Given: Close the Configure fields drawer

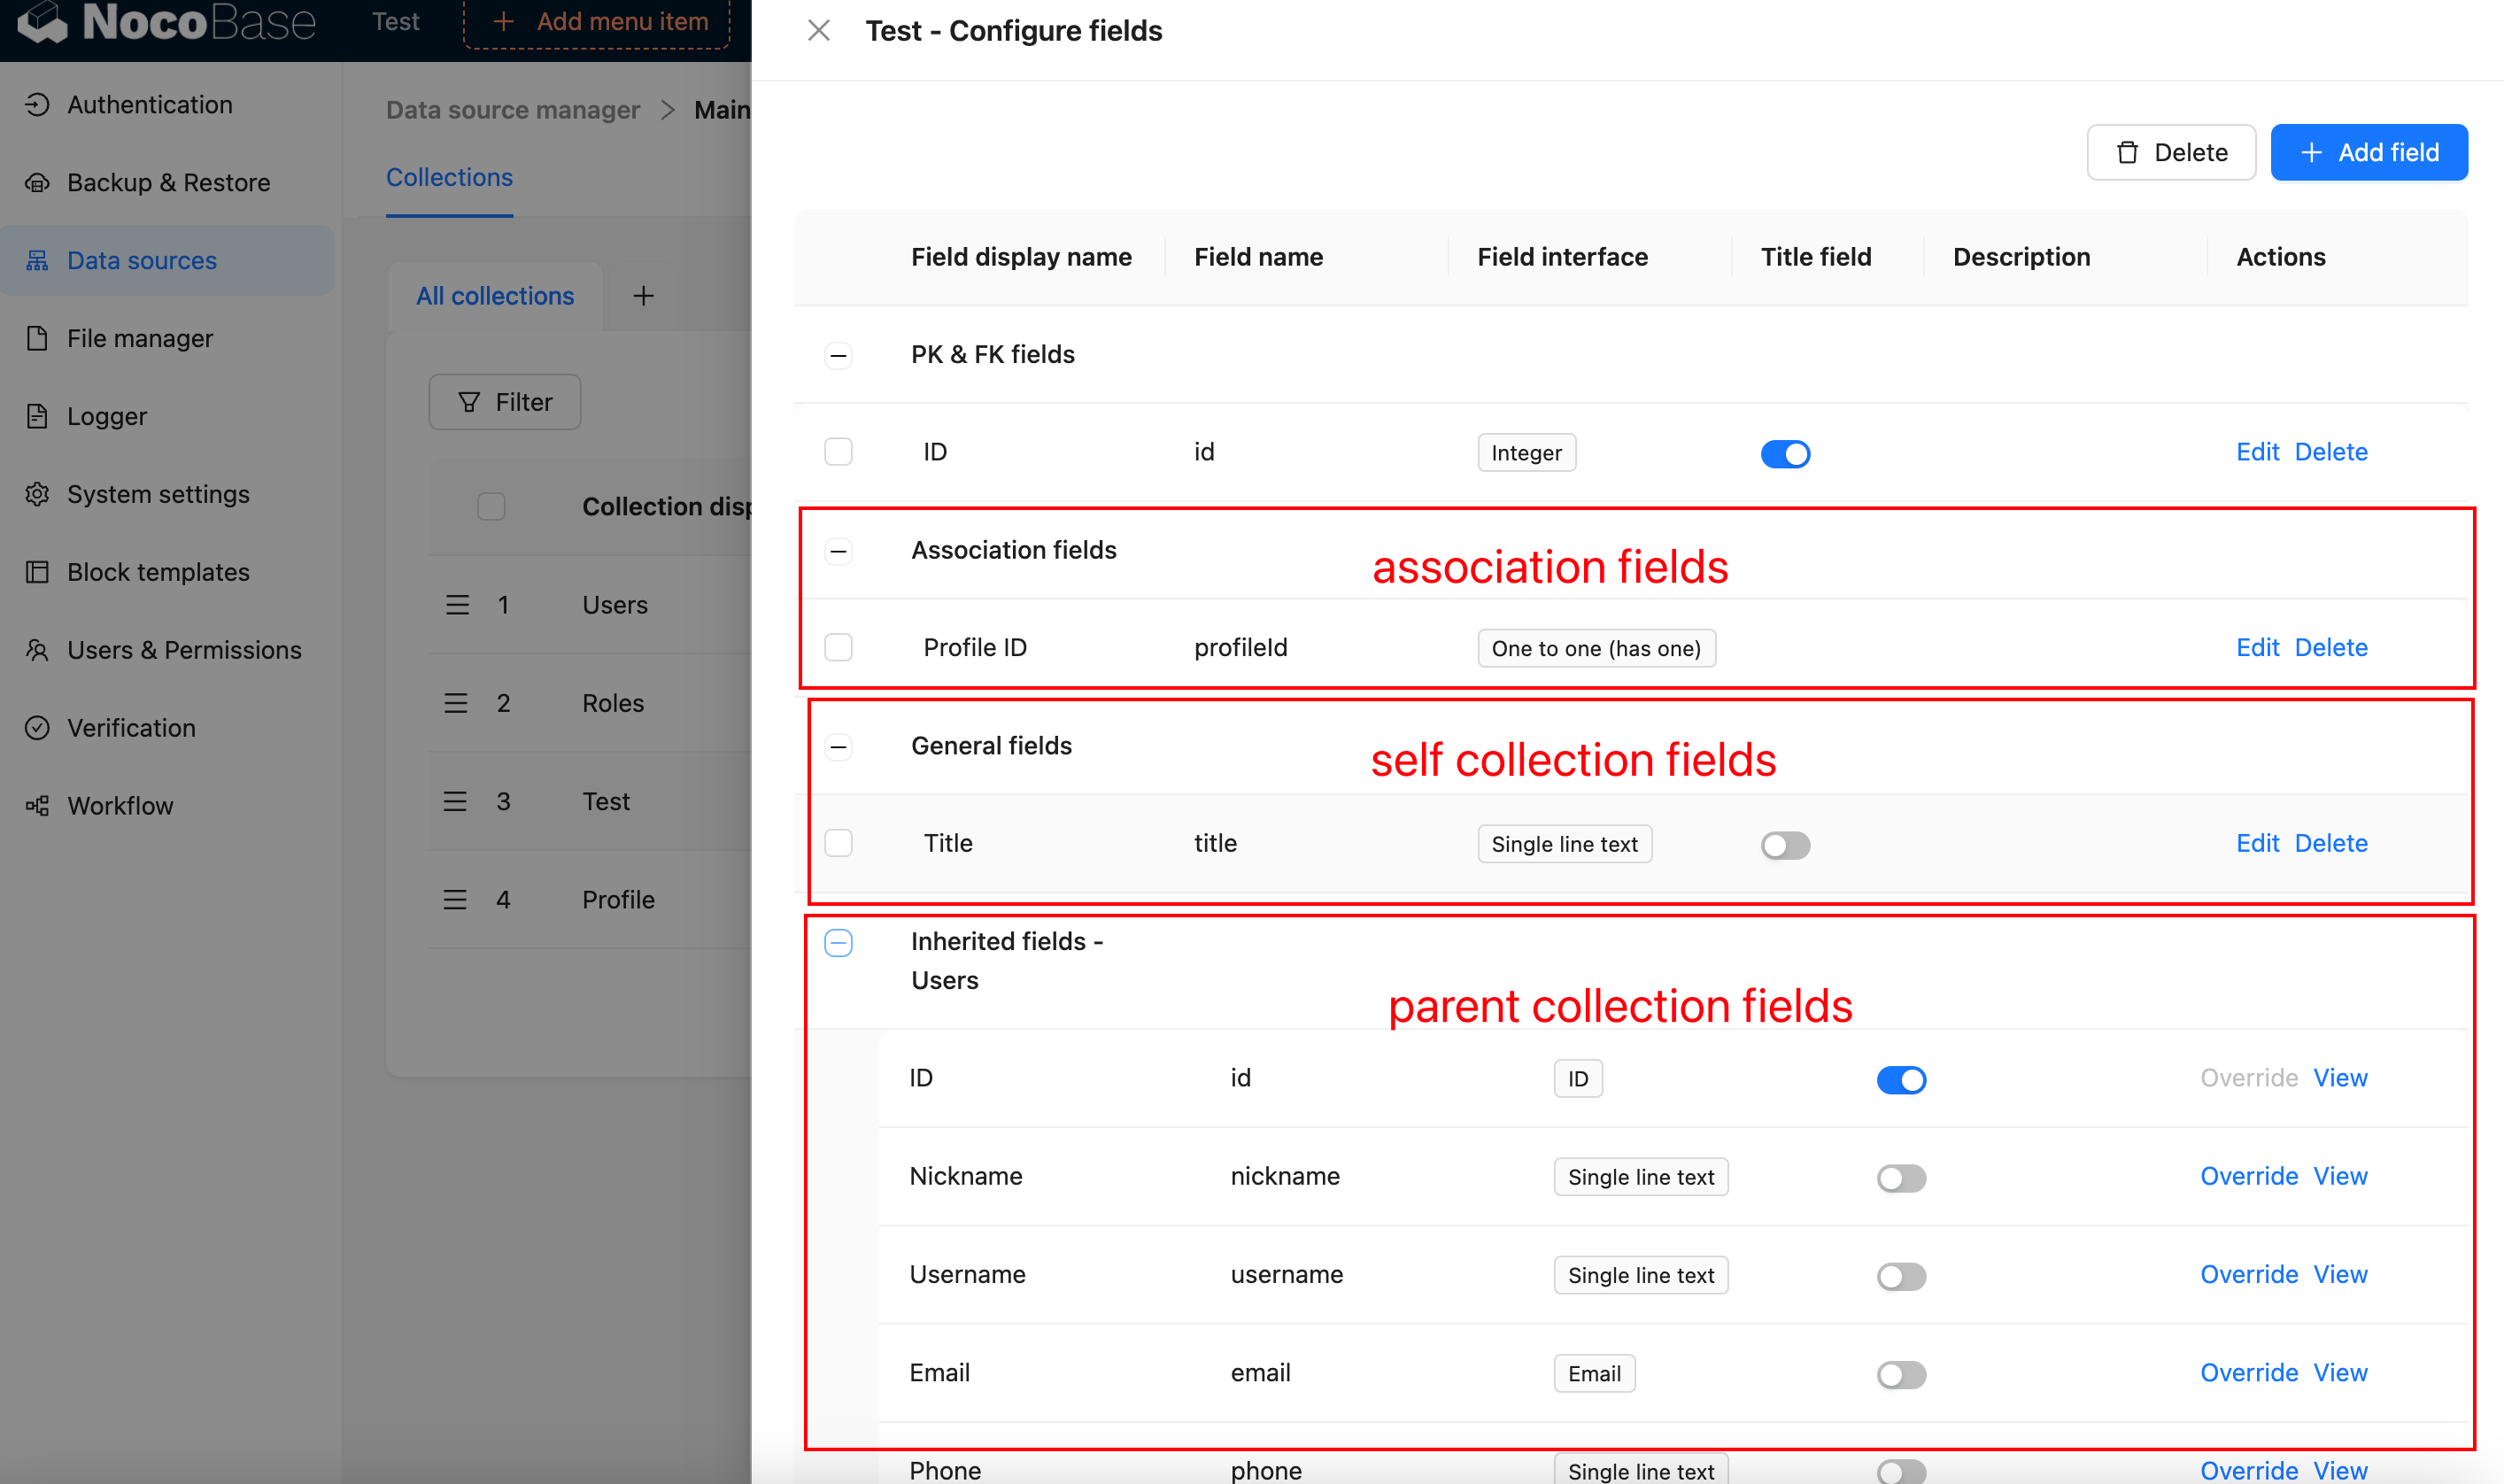Looking at the screenshot, I should (819, 31).
